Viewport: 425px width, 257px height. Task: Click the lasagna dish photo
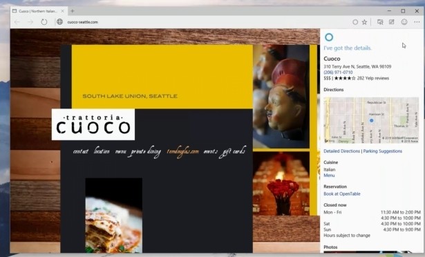point(114,216)
